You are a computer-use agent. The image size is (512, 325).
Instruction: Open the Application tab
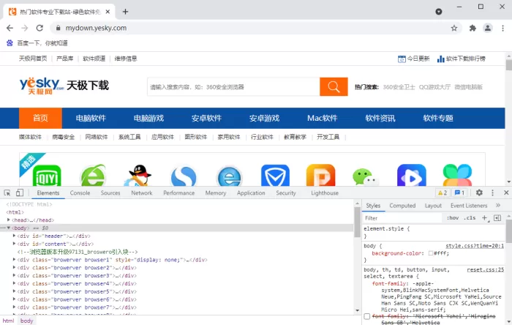coord(251,193)
